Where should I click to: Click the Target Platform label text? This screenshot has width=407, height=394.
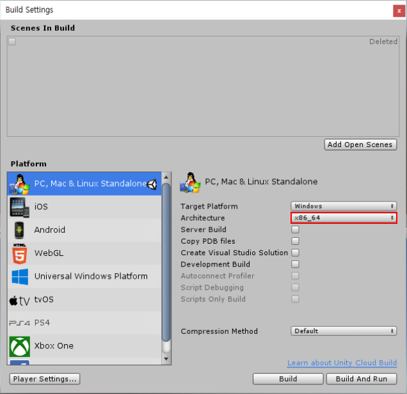pyautogui.click(x=209, y=207)
